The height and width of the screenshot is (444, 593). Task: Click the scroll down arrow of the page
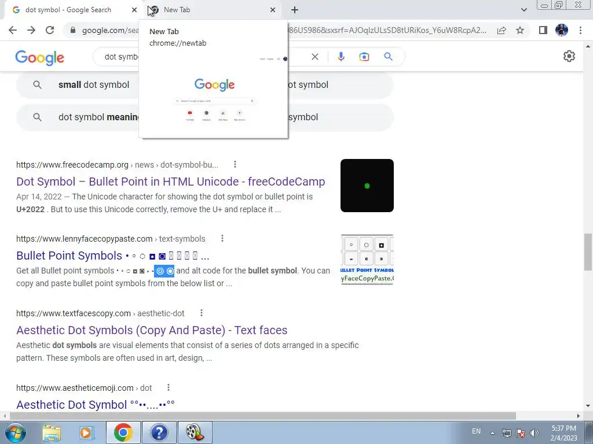[588, 406]
